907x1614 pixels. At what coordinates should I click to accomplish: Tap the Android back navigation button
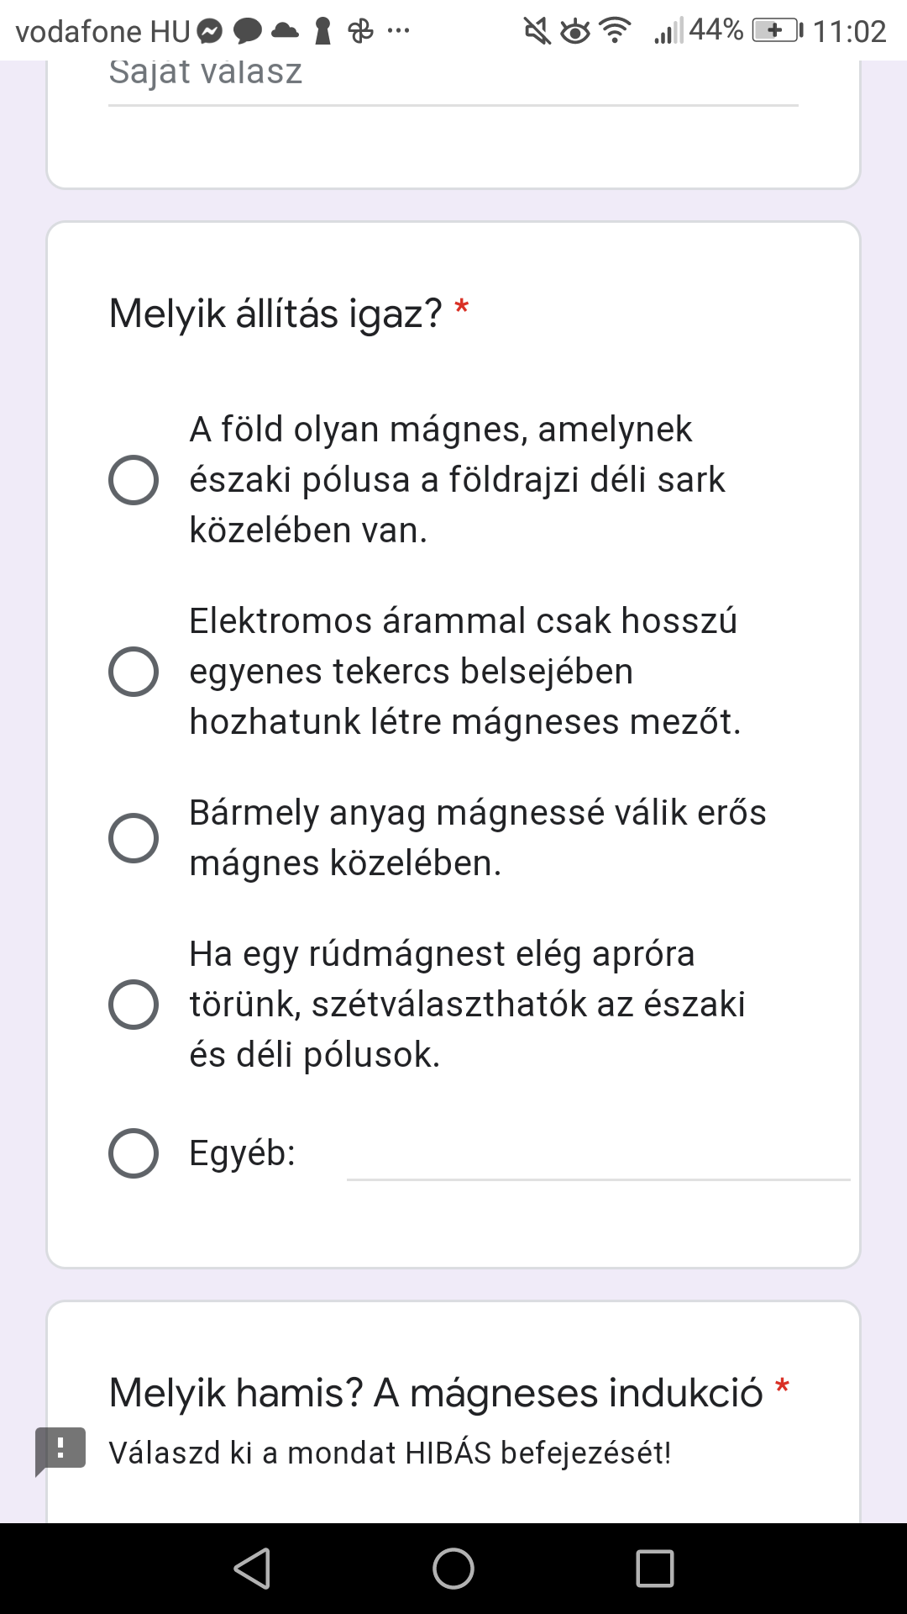(x=252, y=1569)
